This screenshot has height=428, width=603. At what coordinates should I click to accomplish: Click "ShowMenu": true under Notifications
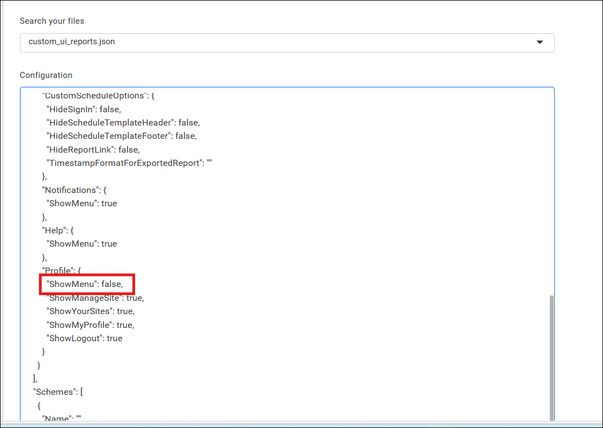pyautogui.click(x=81, y=203)
